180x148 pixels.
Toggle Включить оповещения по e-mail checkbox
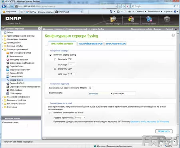(50, 113)
